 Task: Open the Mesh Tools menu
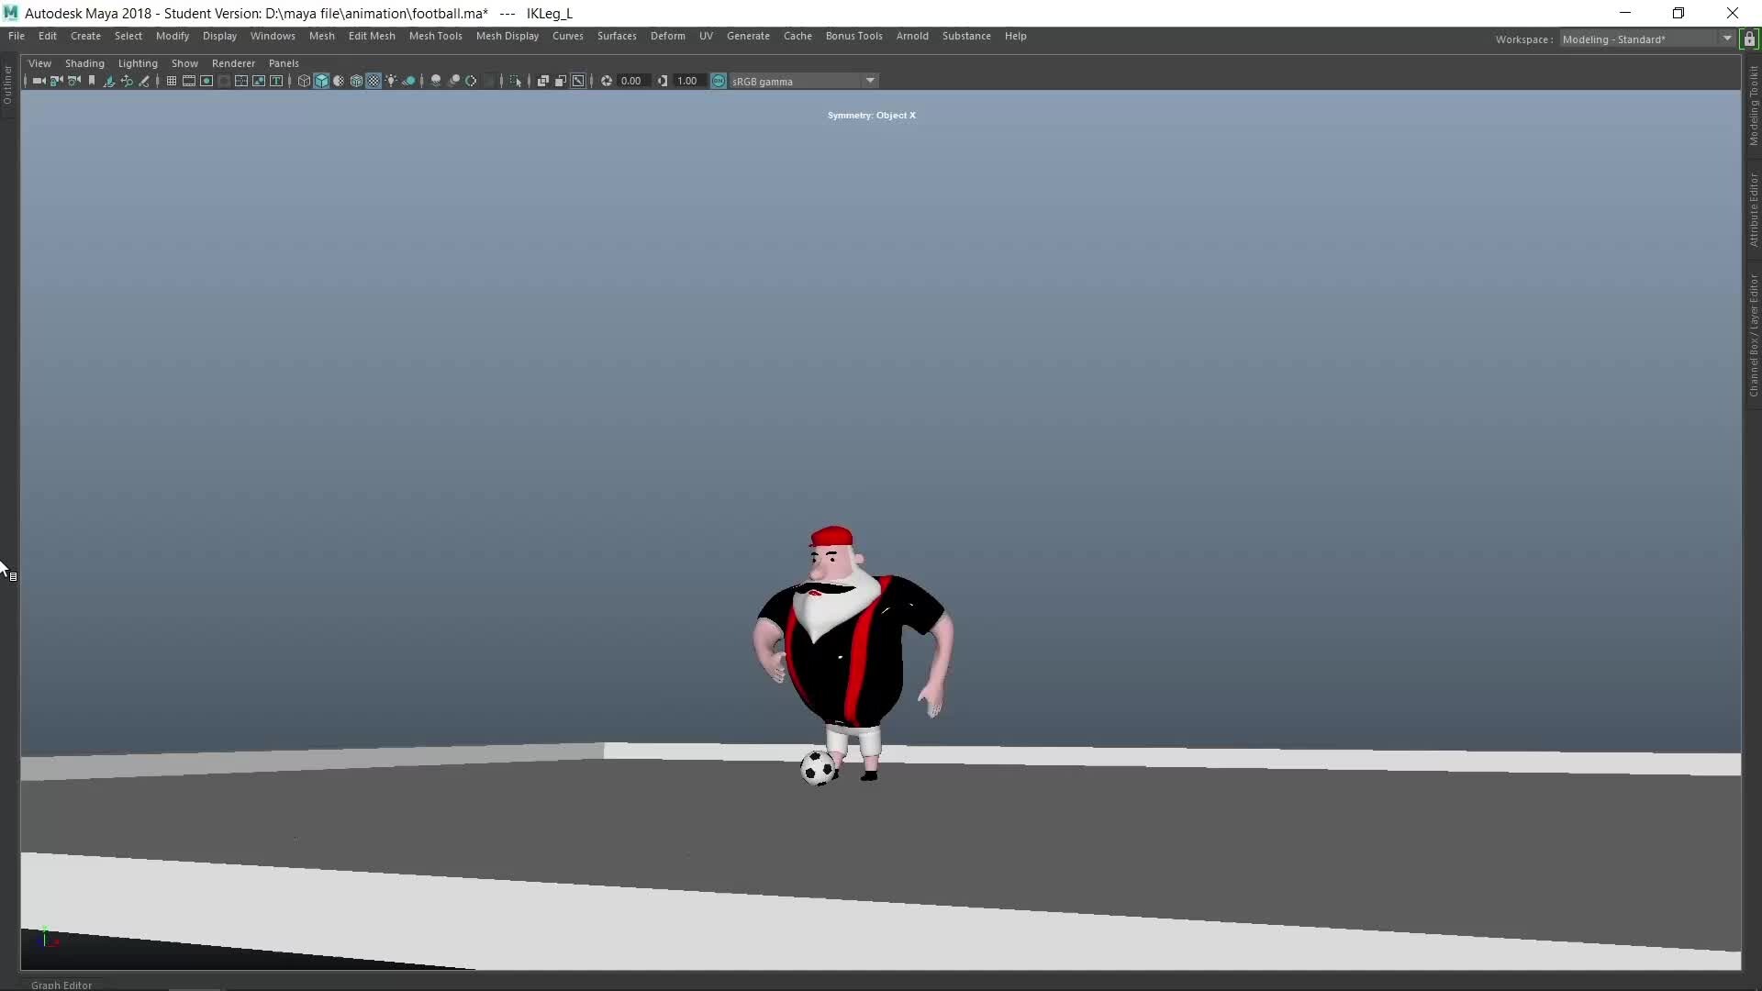436,36
